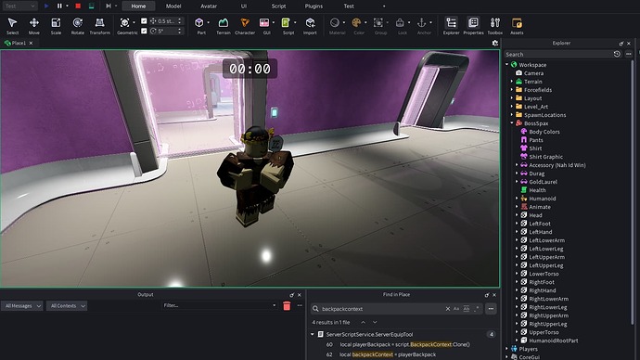Click the Anchor tool
This screenshot has height=360, width=640.
[x=422, y=26]
